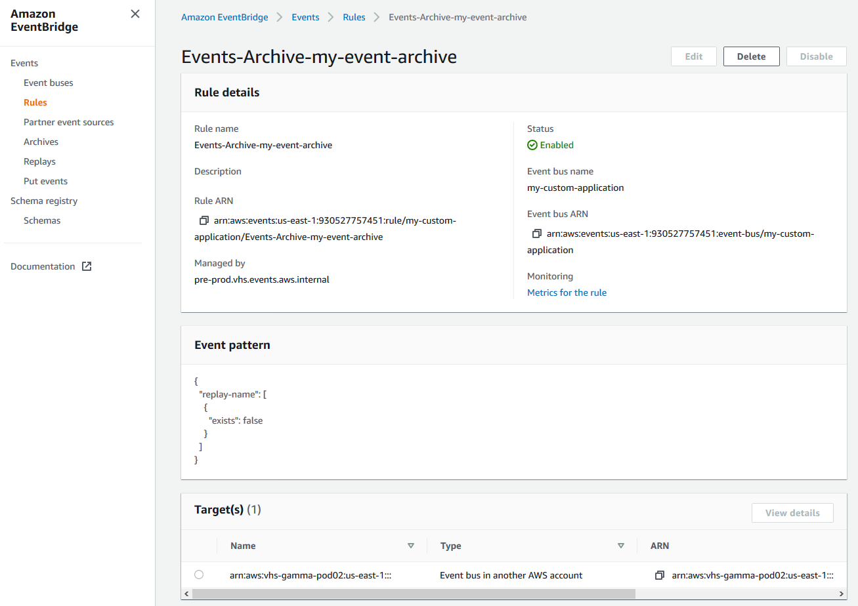Click the Edit button
Viewport: 858px width, 606px height.
[x=694, y=56]
